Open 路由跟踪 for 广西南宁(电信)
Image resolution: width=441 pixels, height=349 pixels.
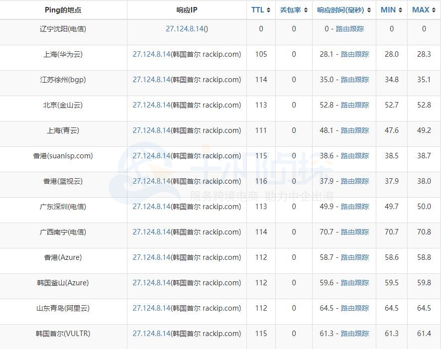click(354, 232)
